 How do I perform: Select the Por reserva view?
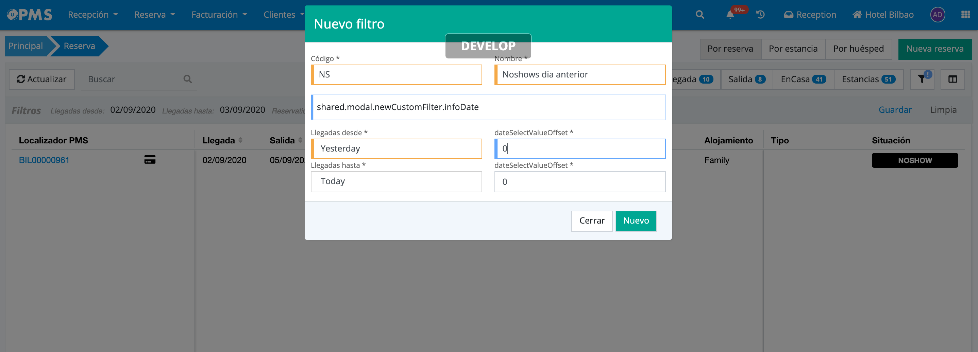[730, 49]
